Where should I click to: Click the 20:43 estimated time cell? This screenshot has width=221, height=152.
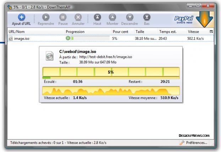coord(163,38)
